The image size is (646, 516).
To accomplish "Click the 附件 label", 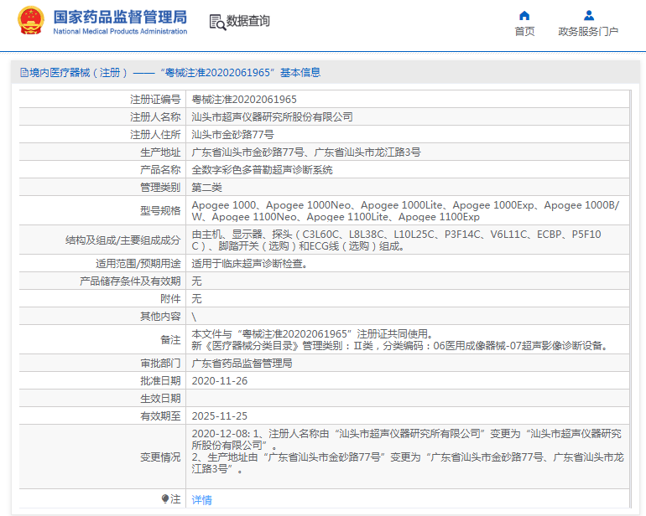I will click(170, 299).
